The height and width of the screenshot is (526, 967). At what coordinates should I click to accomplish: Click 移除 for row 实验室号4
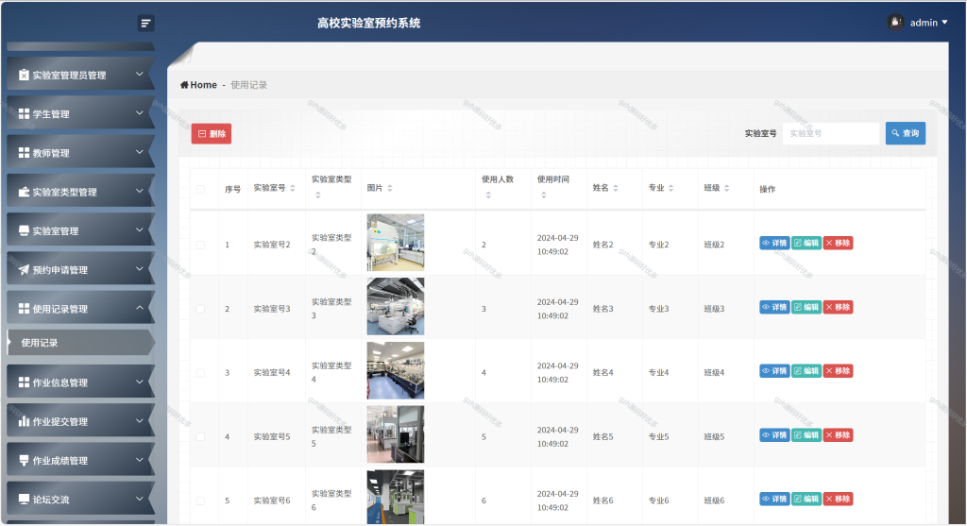pos(839,371)
